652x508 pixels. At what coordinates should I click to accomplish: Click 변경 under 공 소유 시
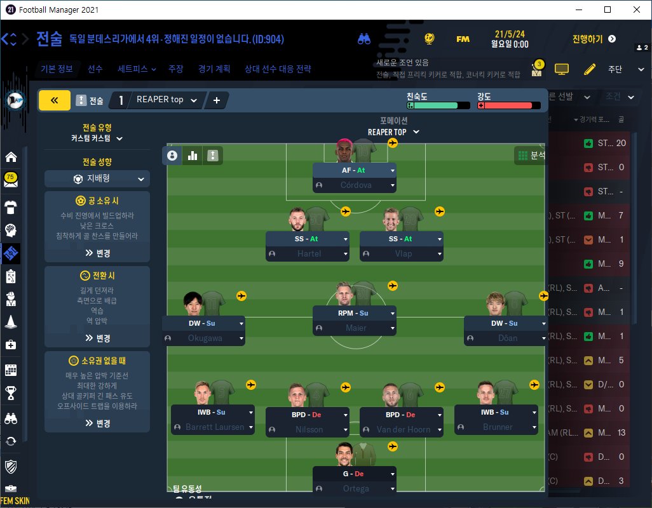pos(98,253)
